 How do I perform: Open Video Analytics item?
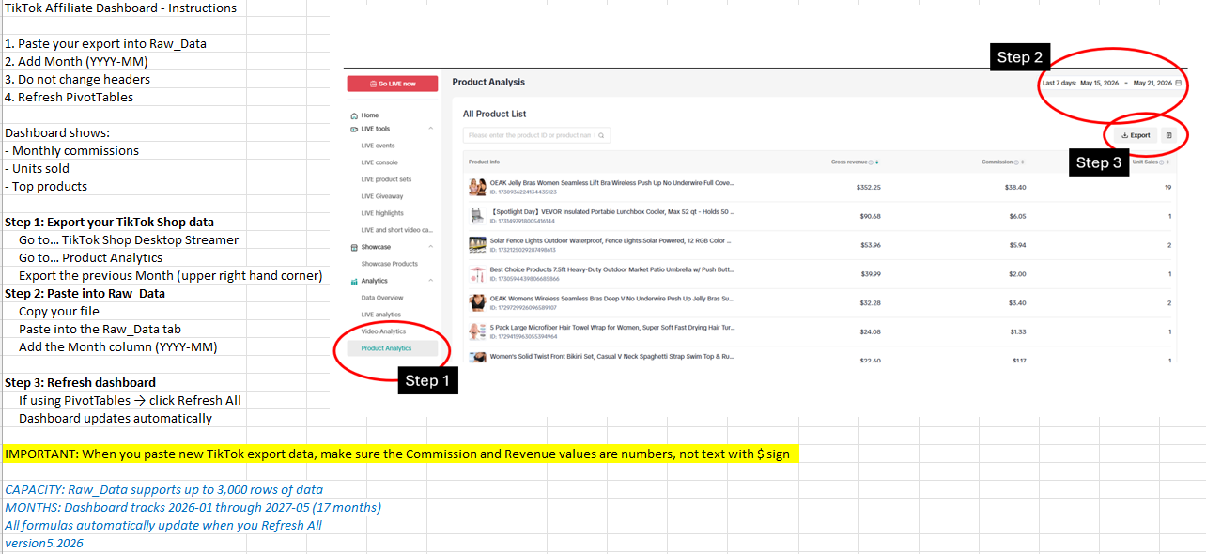tap(383, 331)
